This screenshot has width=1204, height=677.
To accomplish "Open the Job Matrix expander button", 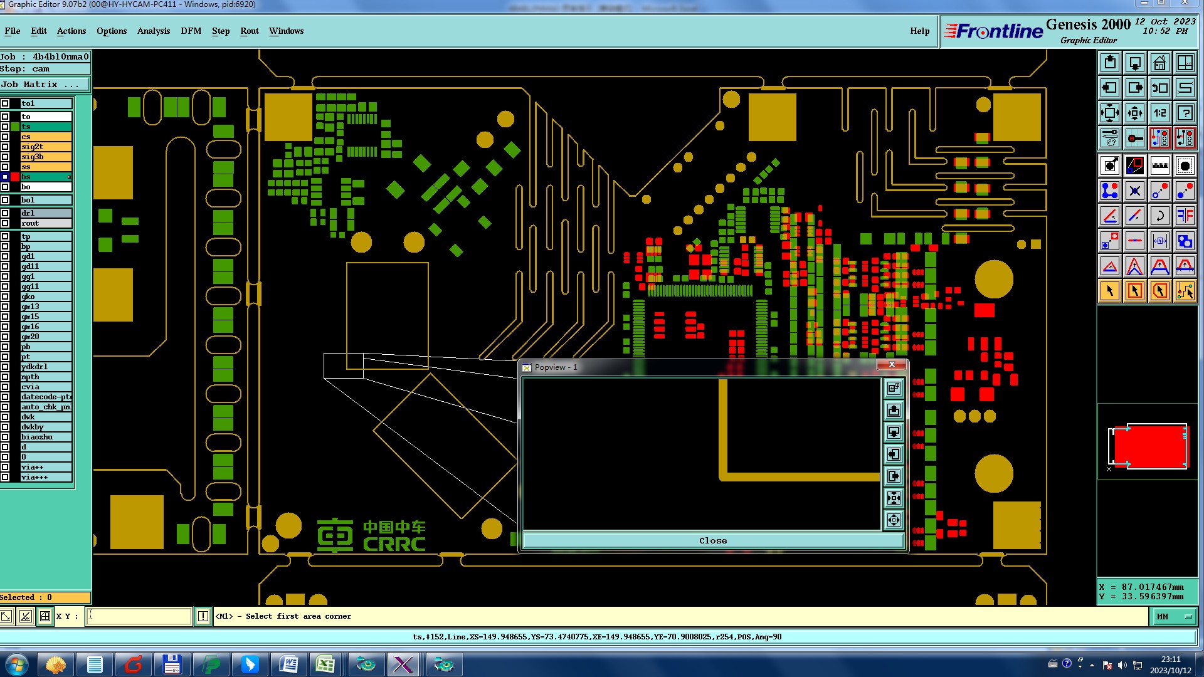I will tap(45, 84).
